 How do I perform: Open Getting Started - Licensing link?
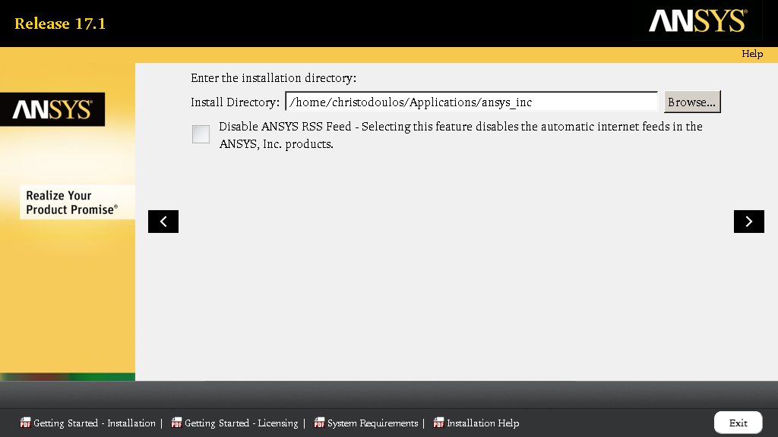241,423
